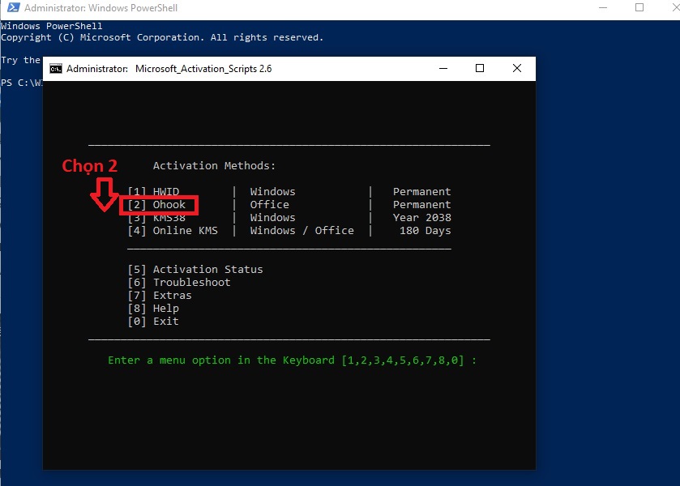Click the 'Windows PowerShell' first output line

tap(52, 26)
